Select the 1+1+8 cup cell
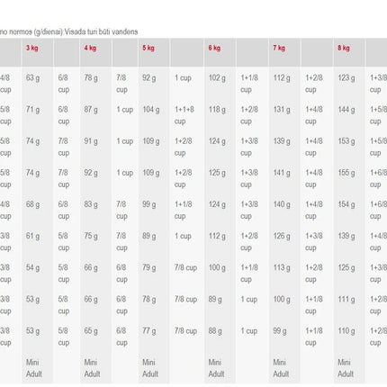 184,115
